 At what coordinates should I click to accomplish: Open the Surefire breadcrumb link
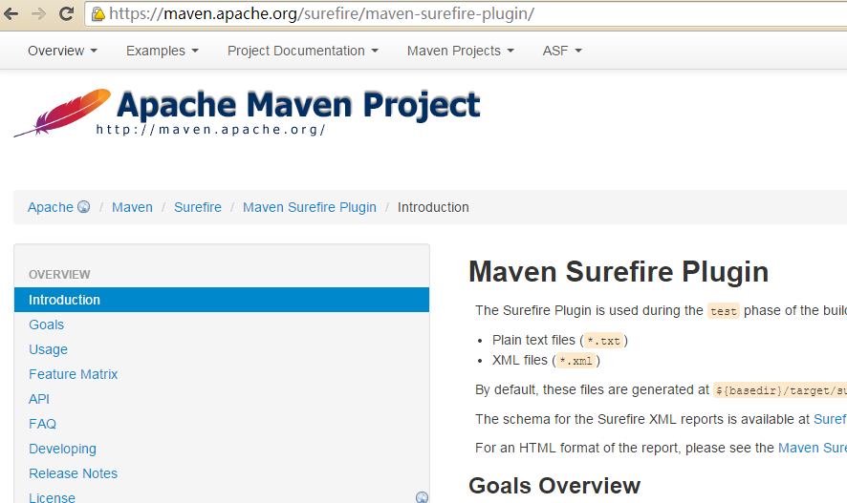[x=198, y=207]
